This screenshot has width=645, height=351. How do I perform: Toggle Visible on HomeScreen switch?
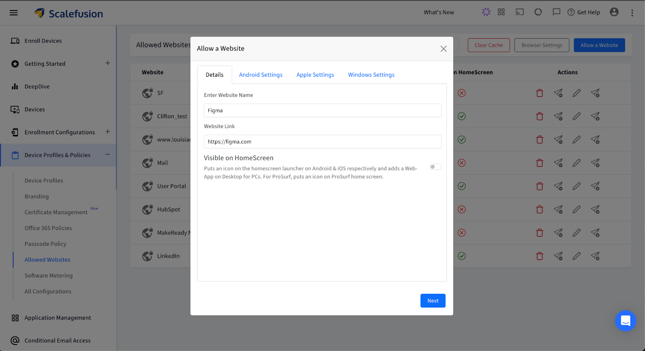pos(435,167)
